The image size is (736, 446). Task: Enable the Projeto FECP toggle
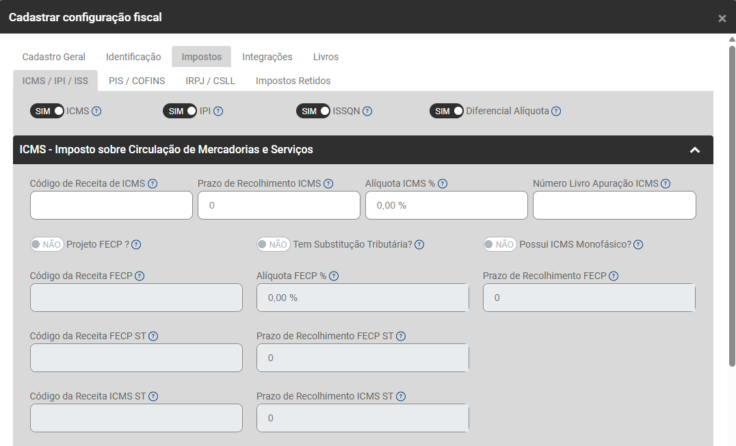tap(47, 244)
